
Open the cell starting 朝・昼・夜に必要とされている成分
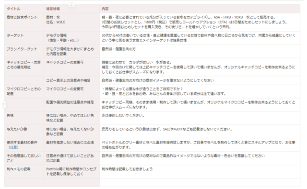tap(200, 22)
